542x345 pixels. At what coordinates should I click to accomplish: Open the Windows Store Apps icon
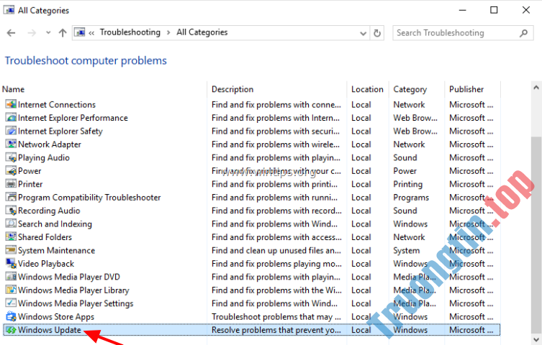pyautogui.click(x=11, y=316)
